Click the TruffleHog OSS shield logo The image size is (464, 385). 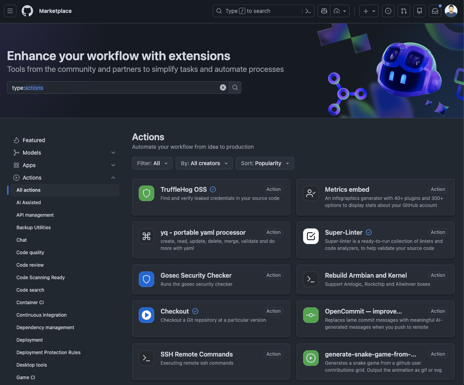pos(146,193)
